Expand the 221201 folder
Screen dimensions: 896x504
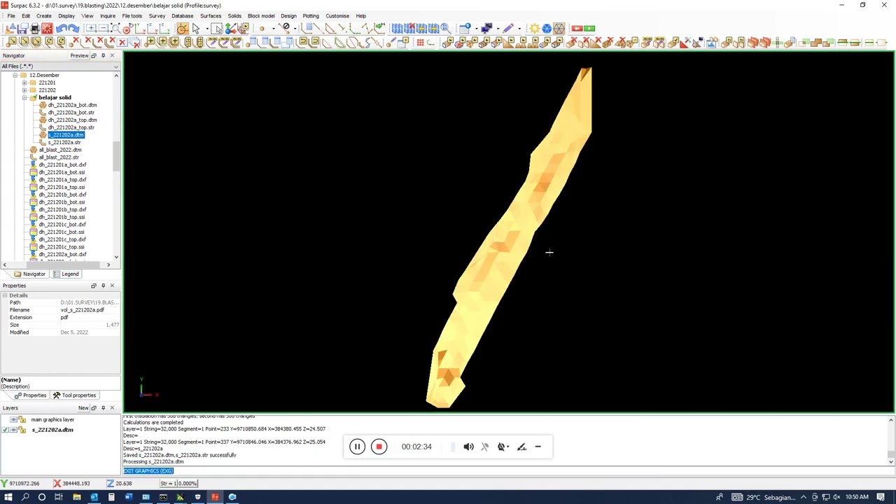[x=24, y=83]
